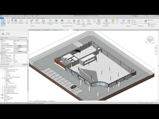
Task: Open the steering wheel on navigation bar
Action: [x=156, y=48]
